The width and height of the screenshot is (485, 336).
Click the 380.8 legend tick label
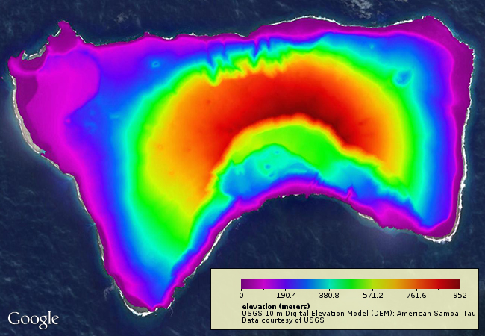tap(329, 296)
